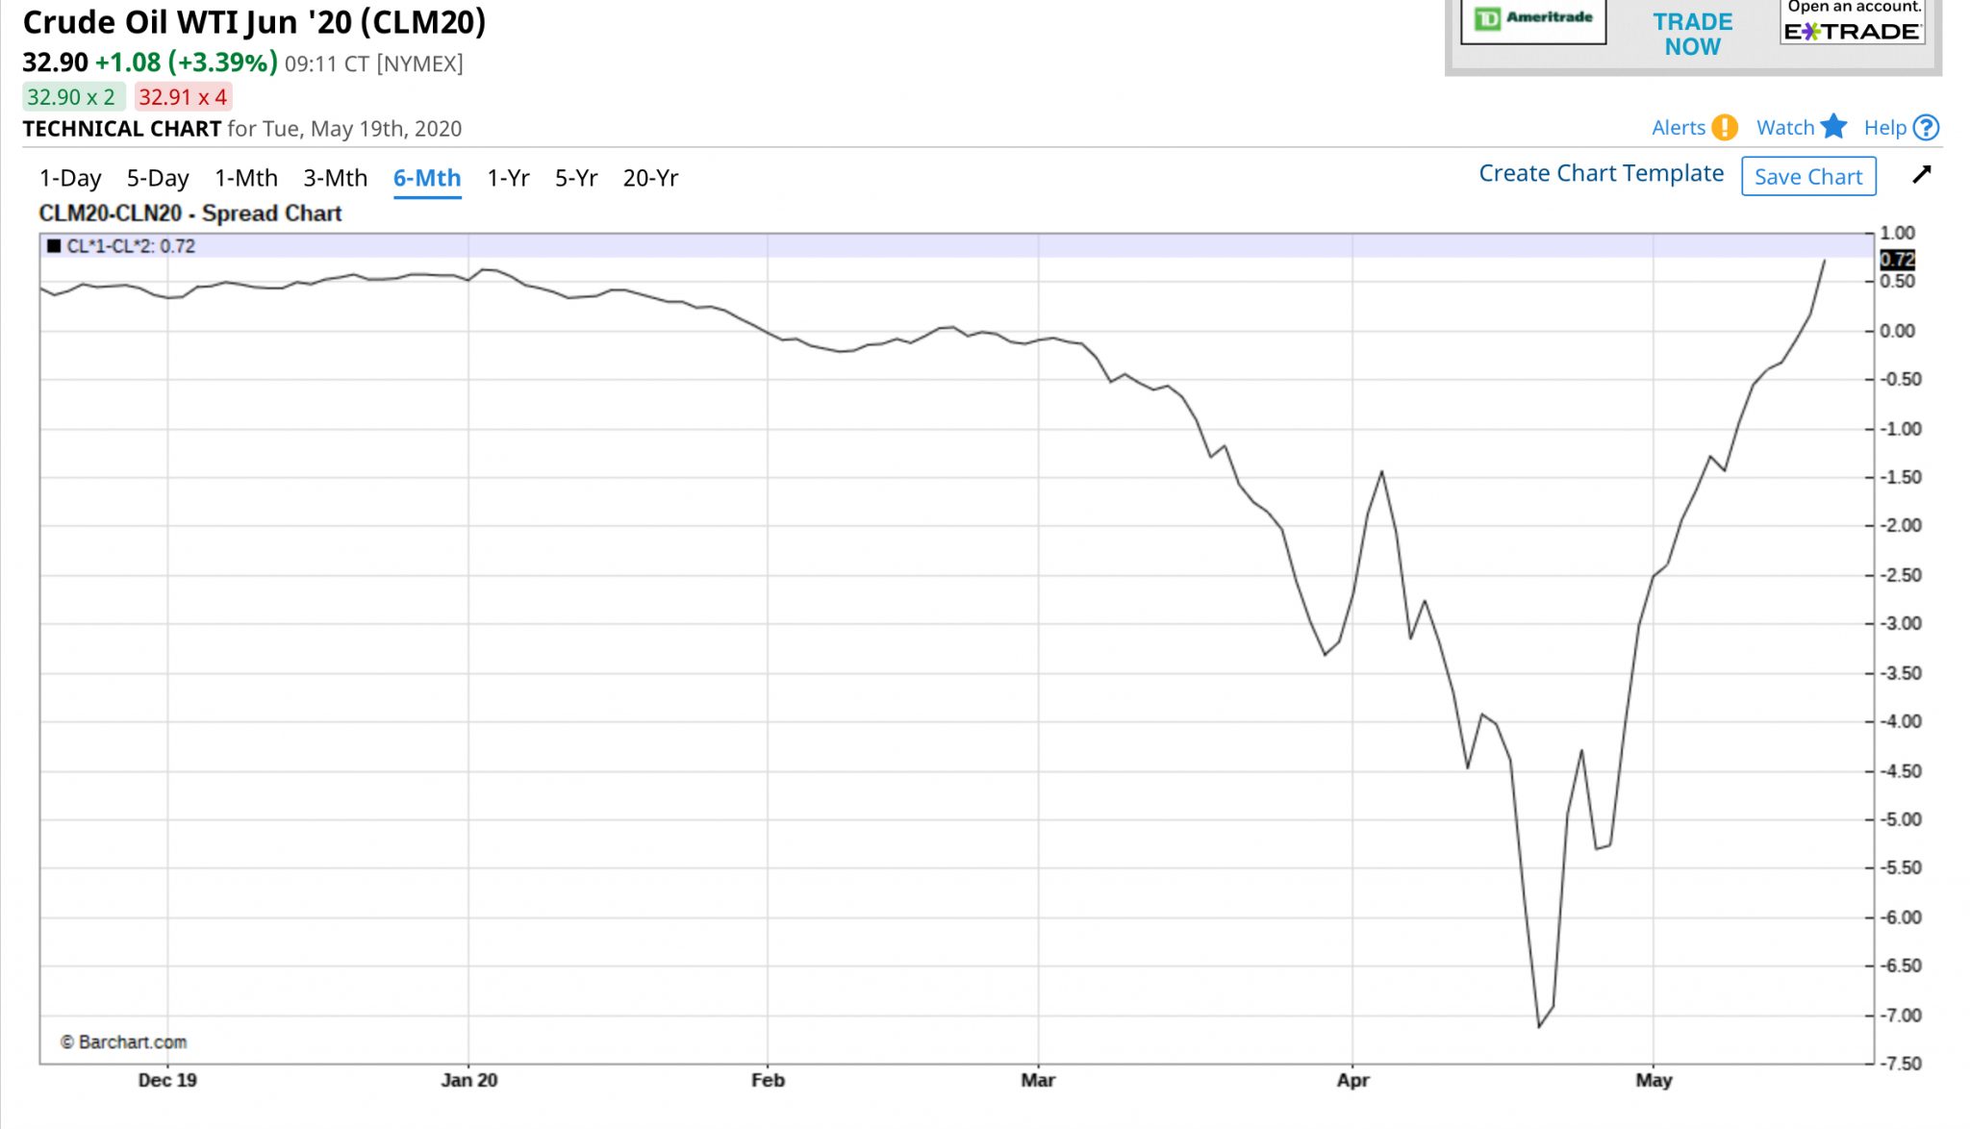Expand chart with diagonal arrow icon
Screen dimensions: 1970x1129
pyautogui.click(x=1921, y=174)
